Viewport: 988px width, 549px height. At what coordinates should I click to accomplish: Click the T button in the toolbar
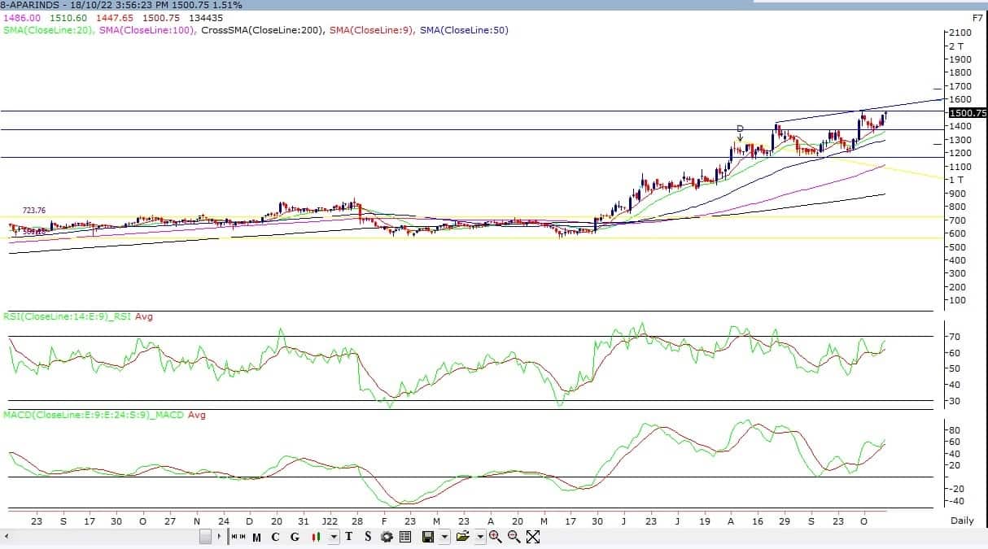point(349,537)
